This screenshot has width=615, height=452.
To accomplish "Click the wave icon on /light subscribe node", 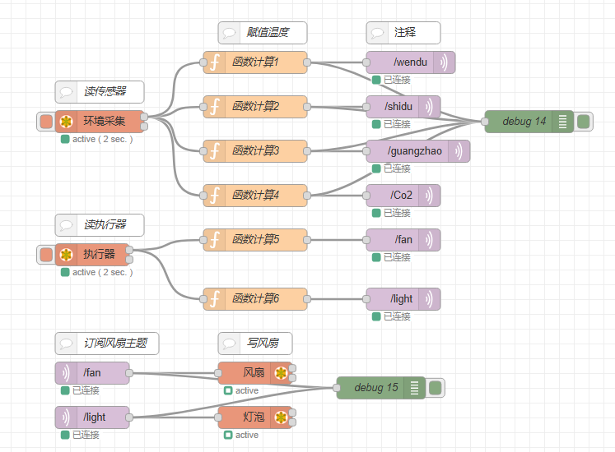I will [66, 417].
